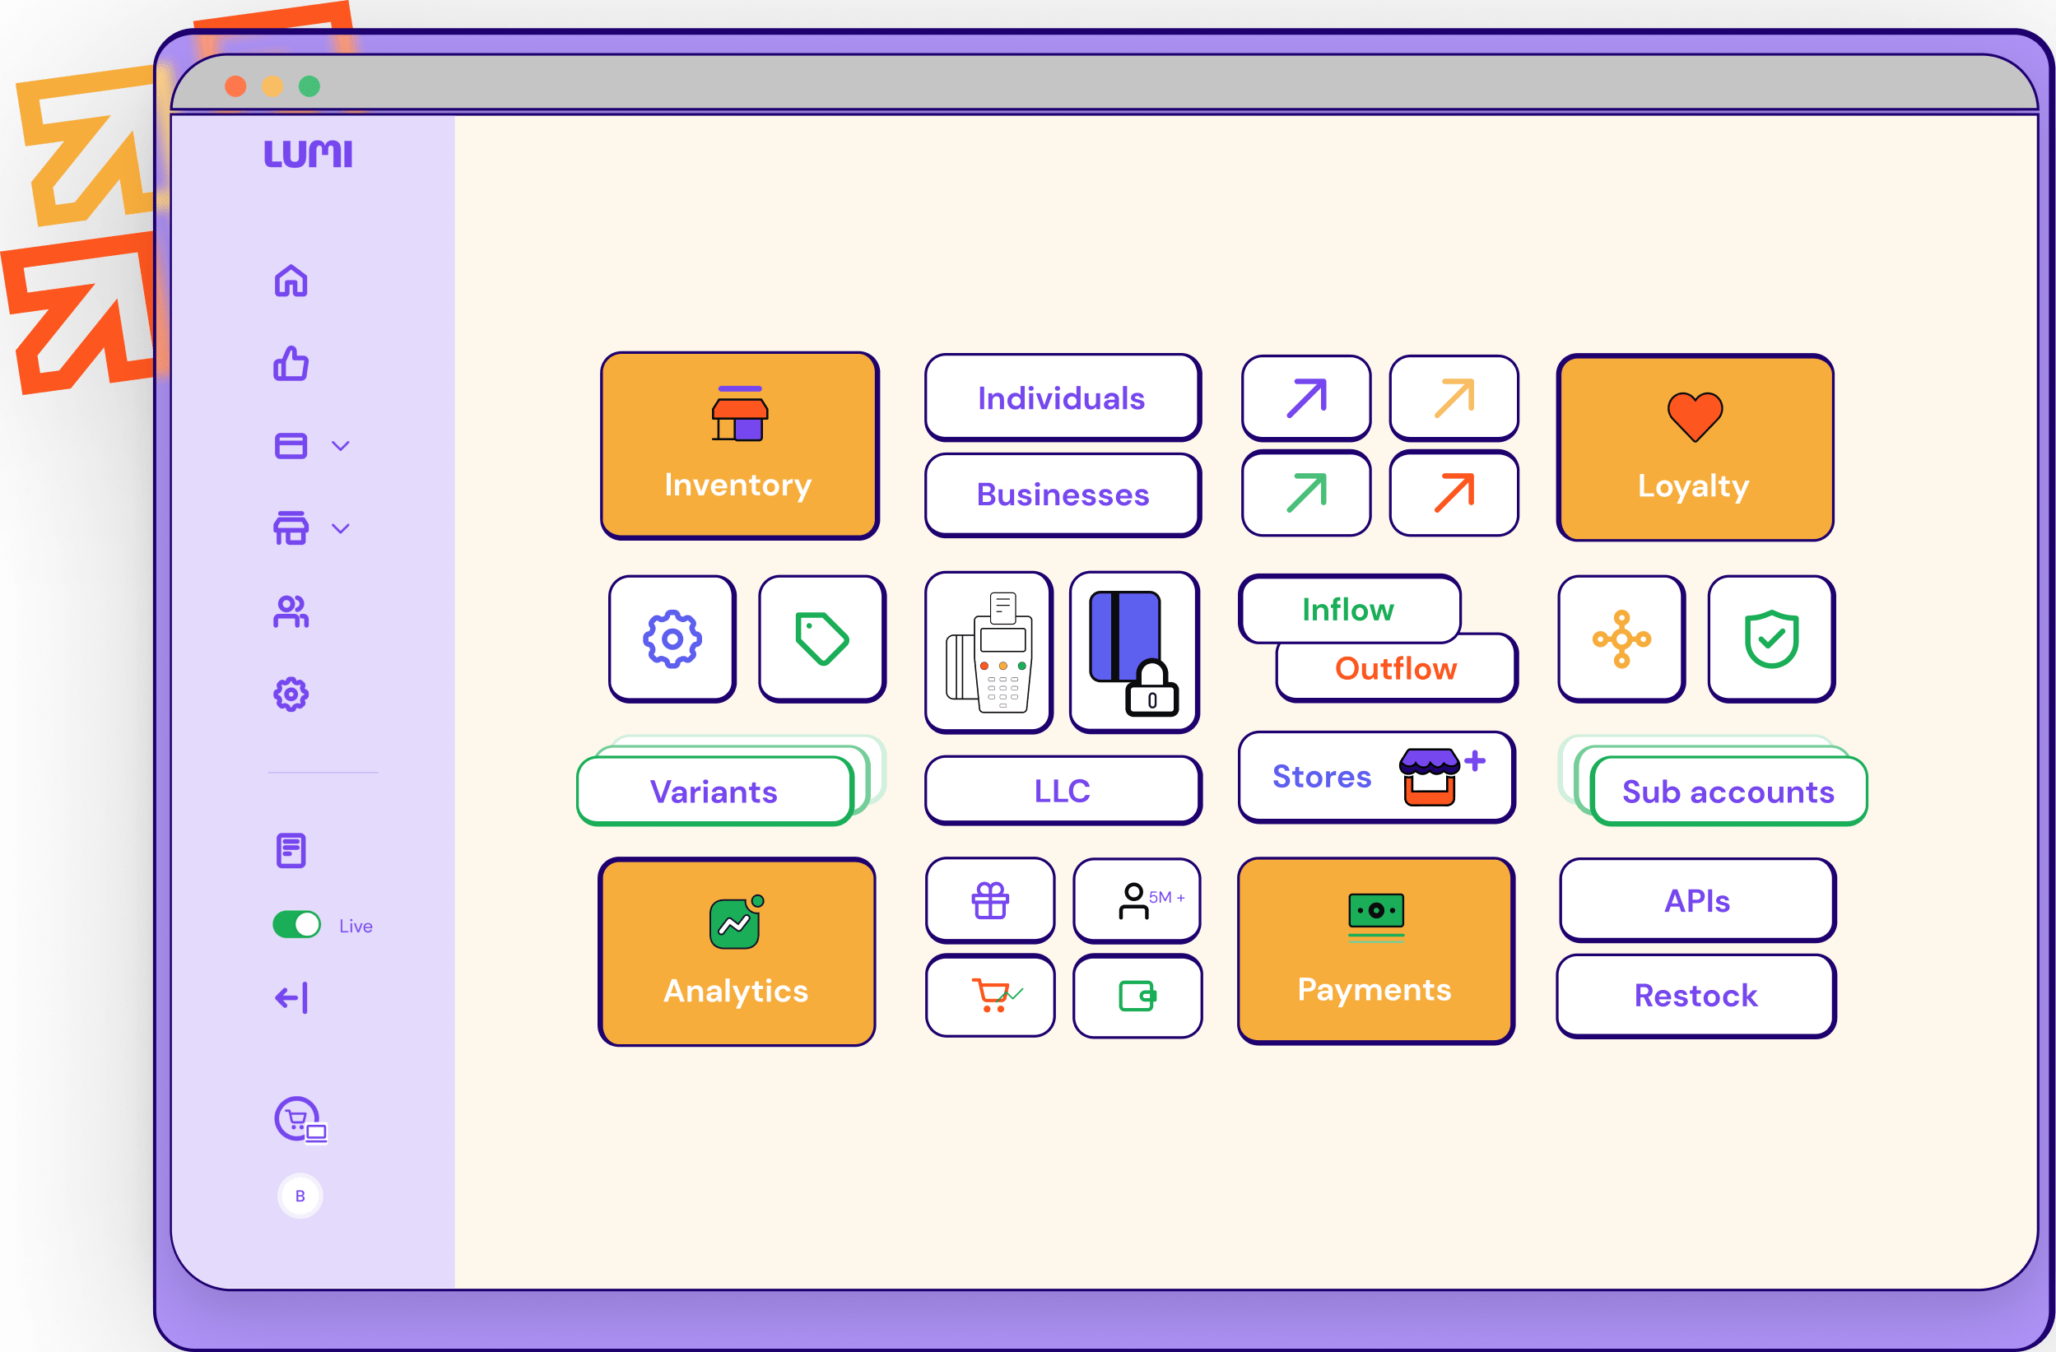Click the B avatar at the sidebar bottom
Viewport: 2056px width, 1352px height.
(x=299, y=1196)
